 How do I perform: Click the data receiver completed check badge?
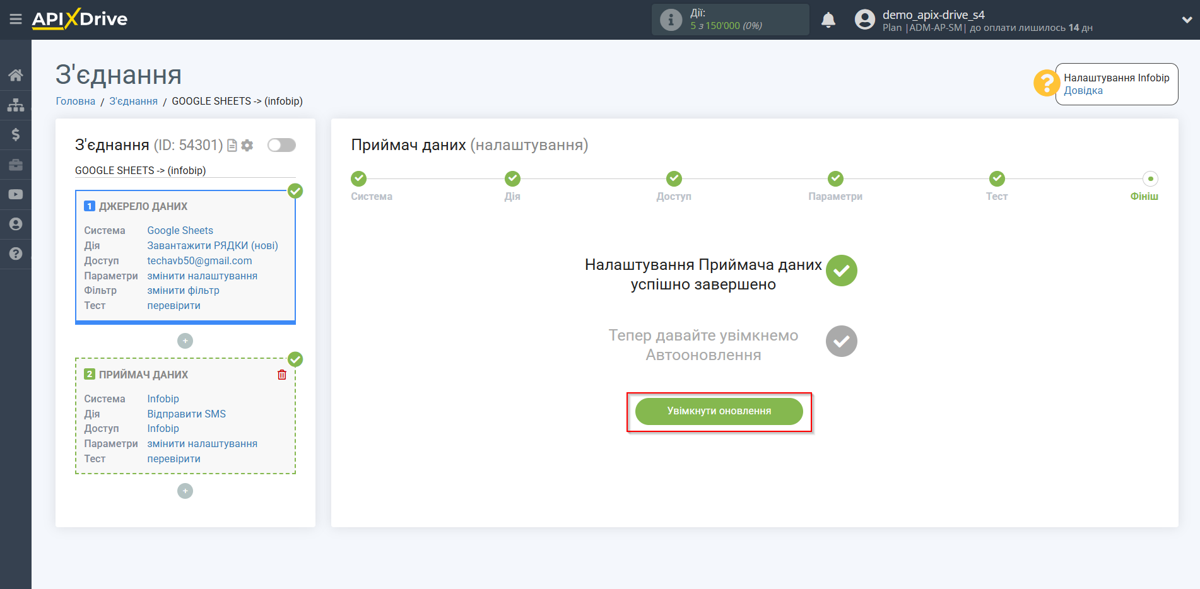tap(295, 359)
